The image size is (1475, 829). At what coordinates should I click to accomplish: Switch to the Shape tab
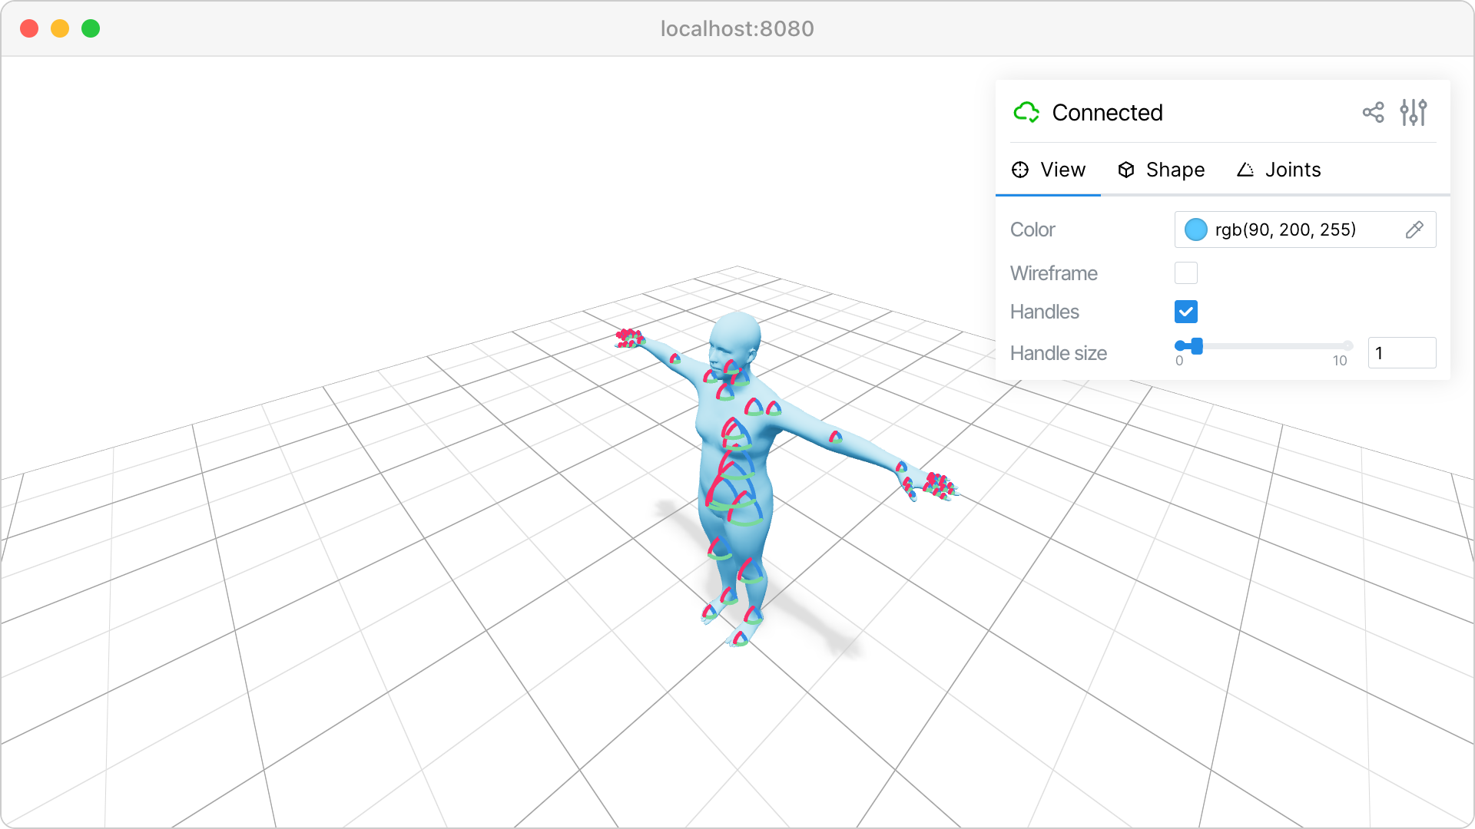(x=1161, y=170)
